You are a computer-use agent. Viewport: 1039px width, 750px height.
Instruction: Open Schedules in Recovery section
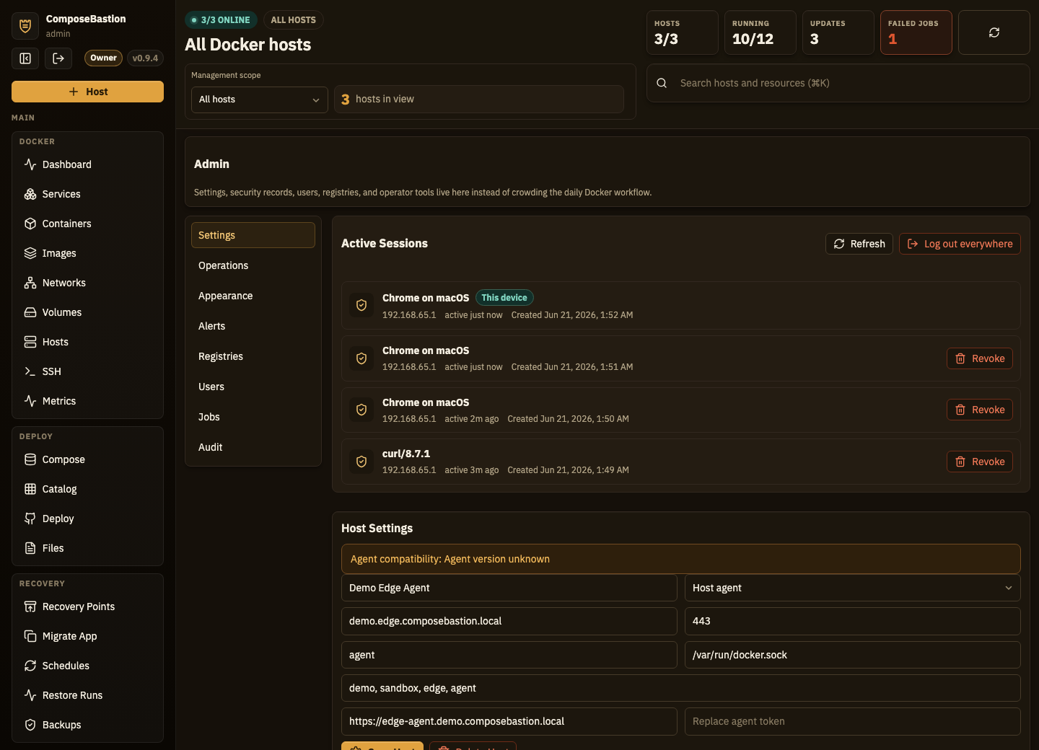click(x=88, y=666)
